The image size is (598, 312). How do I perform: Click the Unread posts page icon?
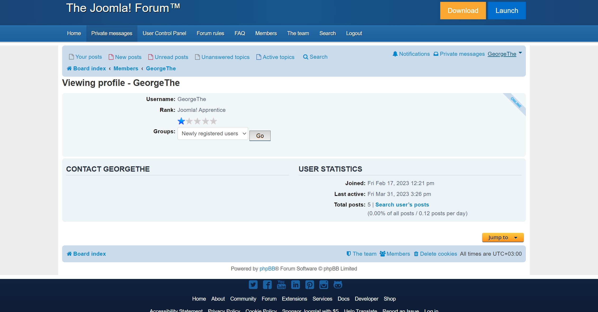click(151, 57)
